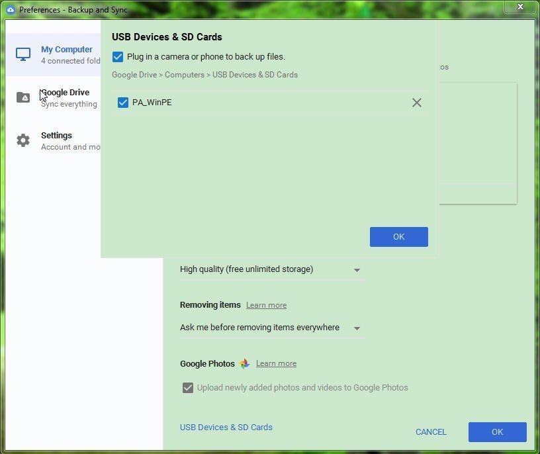Remove PA_WinPE device with X icon
540x454 pixels.
(x=417, y=103)
